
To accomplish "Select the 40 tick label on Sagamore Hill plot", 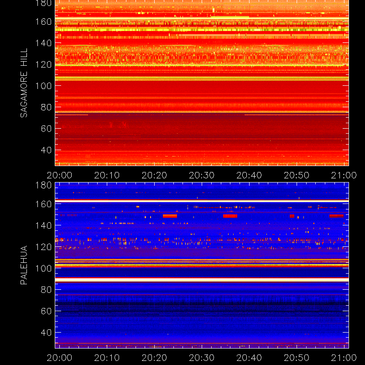I will click(x=46, y=150).
